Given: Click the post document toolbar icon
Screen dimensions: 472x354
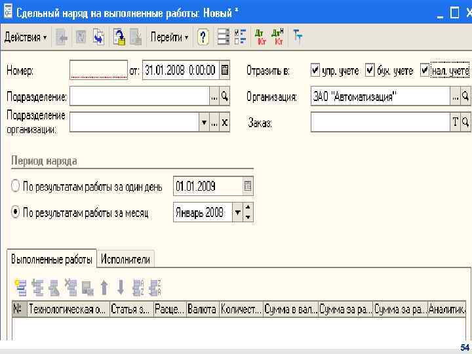Looking at the screenshot, I should [119, 37].
